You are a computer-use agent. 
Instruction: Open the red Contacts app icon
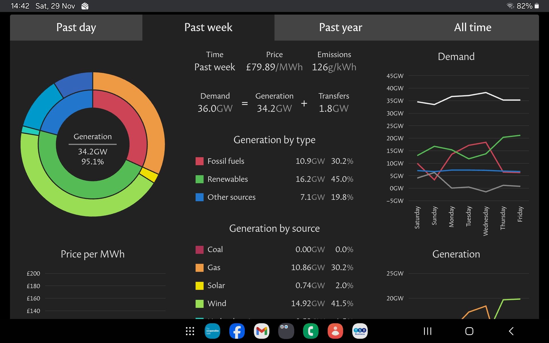(x=335, y=331)
